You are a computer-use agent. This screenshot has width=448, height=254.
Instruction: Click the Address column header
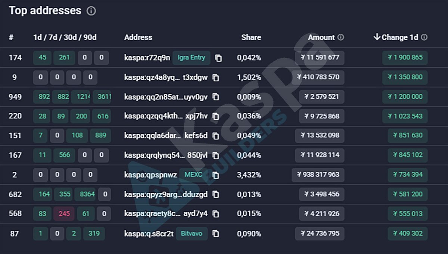click(x=138, y=37)
